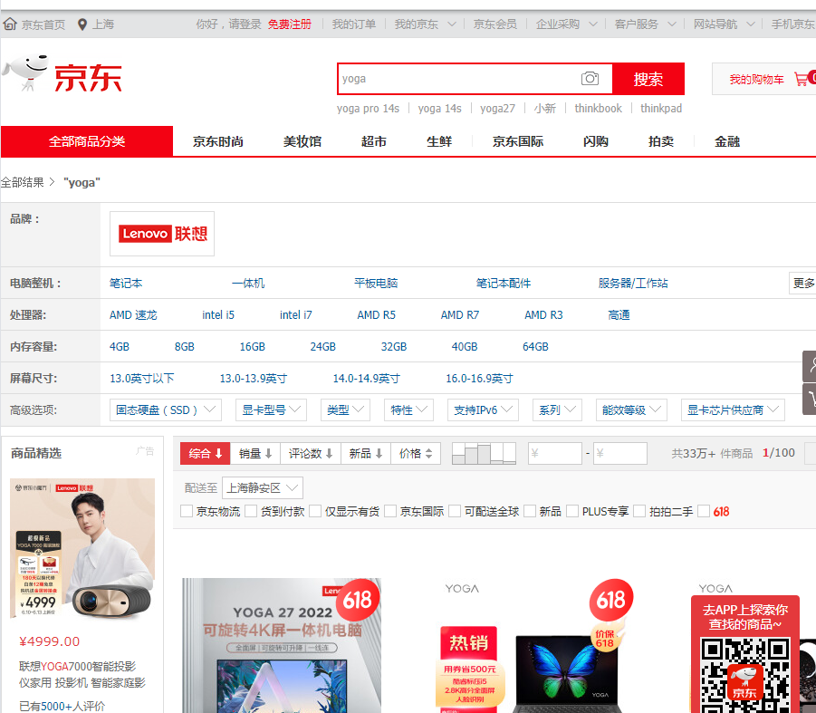Sort results by 价格
The height and width of the screenshot is (713, 816).
416,453
